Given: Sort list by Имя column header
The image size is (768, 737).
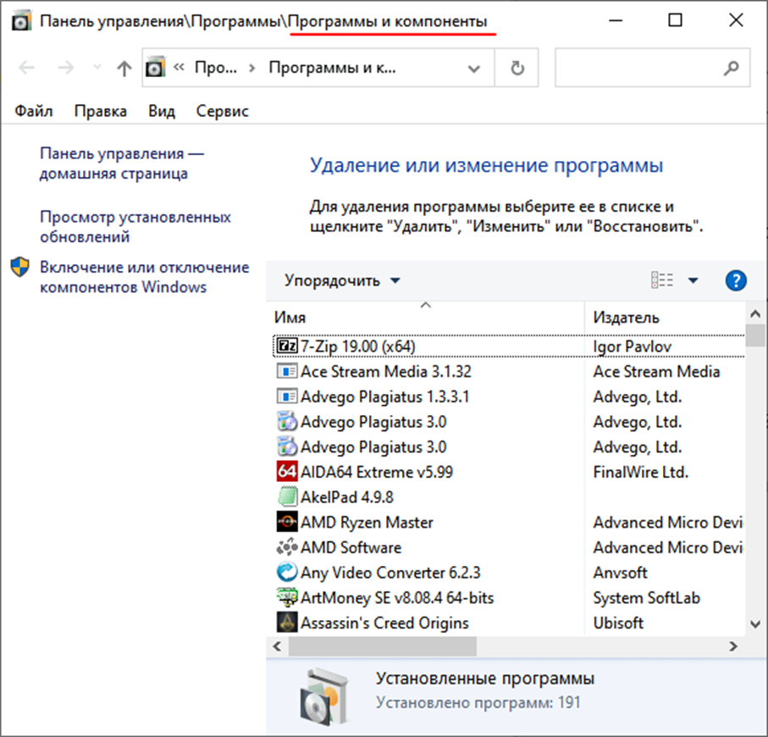Looking at the screenshot, I should pyautogui.click(x=425, y=318).
